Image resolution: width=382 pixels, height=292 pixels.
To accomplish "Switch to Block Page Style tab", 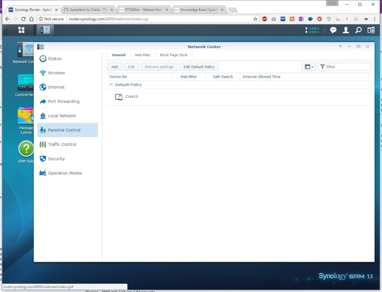I will pos(173,55).
